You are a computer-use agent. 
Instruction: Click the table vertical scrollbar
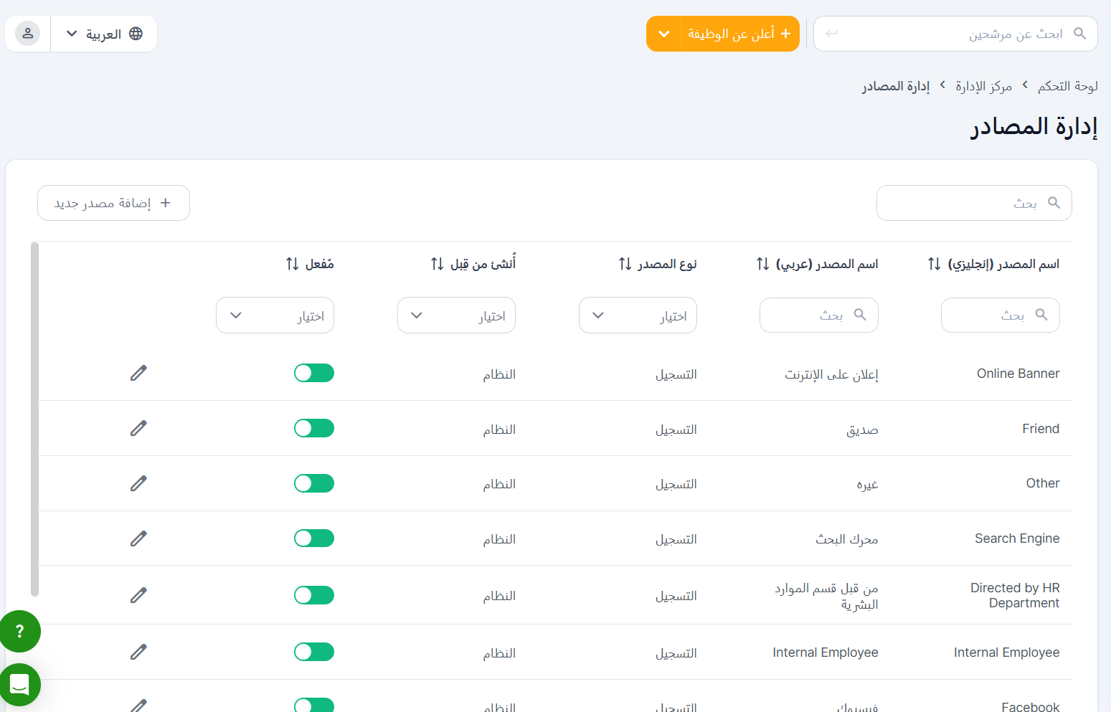click(34, 419)
